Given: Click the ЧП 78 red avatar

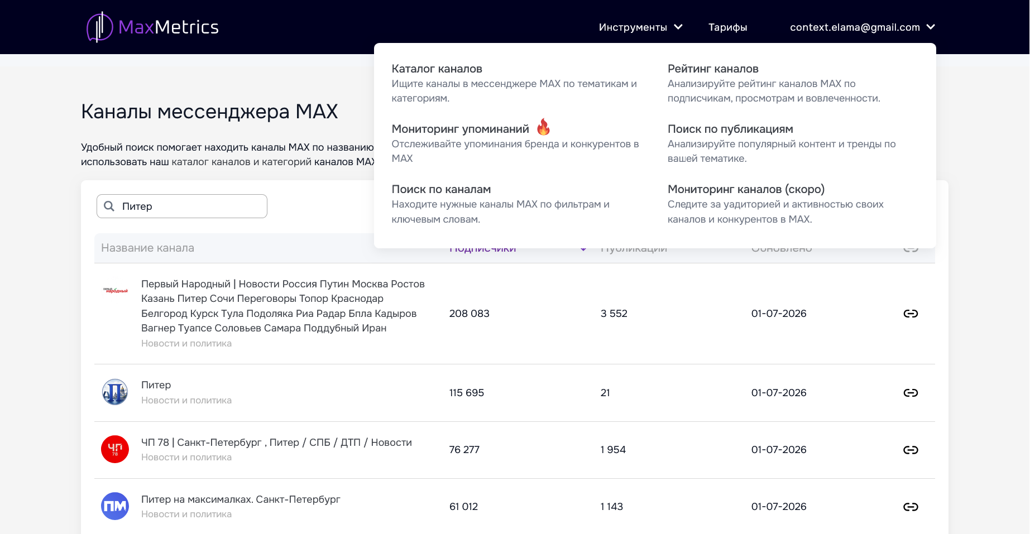Looking at the screenshot, I should [x=115, y=449].
